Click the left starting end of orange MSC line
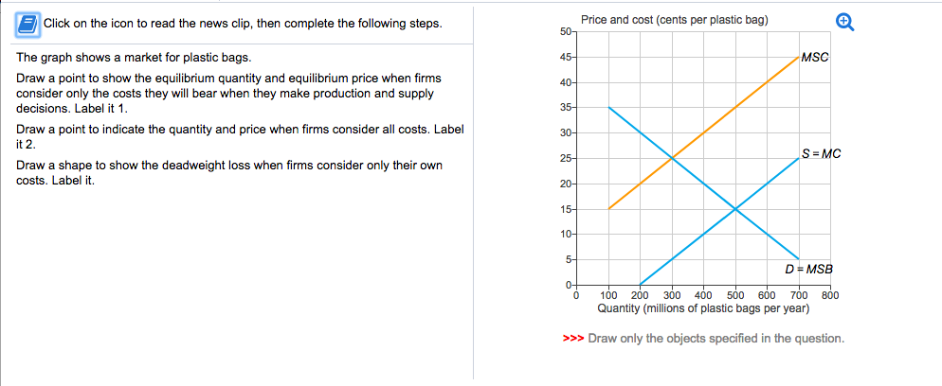The height and width of the screenshot is (386, 942). pyautogui.click(x=609, y=208)
